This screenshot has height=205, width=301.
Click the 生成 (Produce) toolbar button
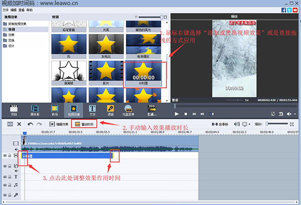(x=152, y=111)
